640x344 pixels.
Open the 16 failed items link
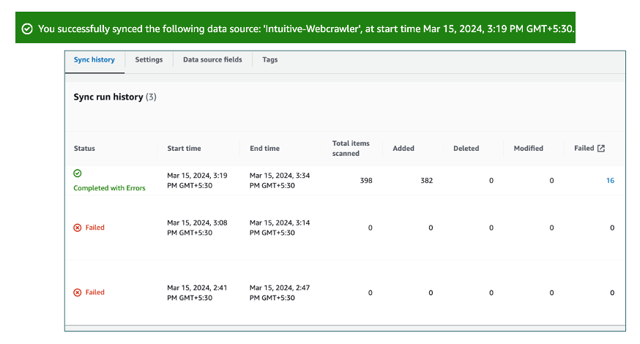coord(610,181)
